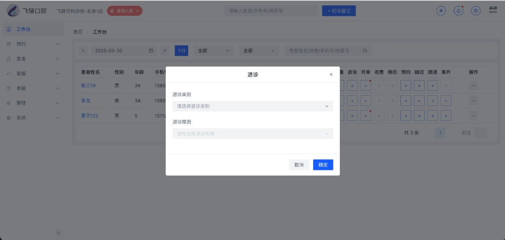Add 随访 for 夏天123 row
The width and height of the screenshot is (505, 240).
tap(419, 116)
